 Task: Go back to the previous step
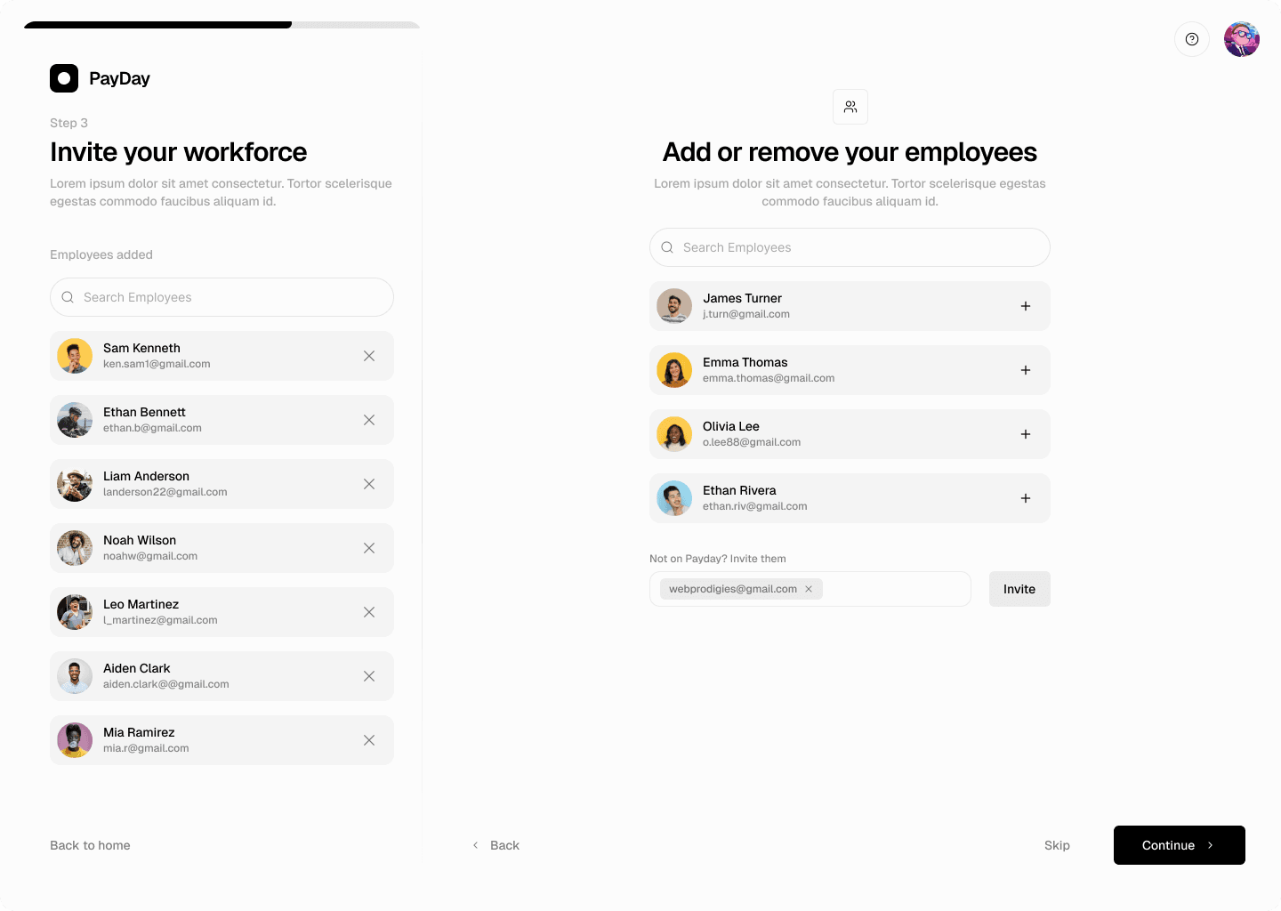point(496,845)
